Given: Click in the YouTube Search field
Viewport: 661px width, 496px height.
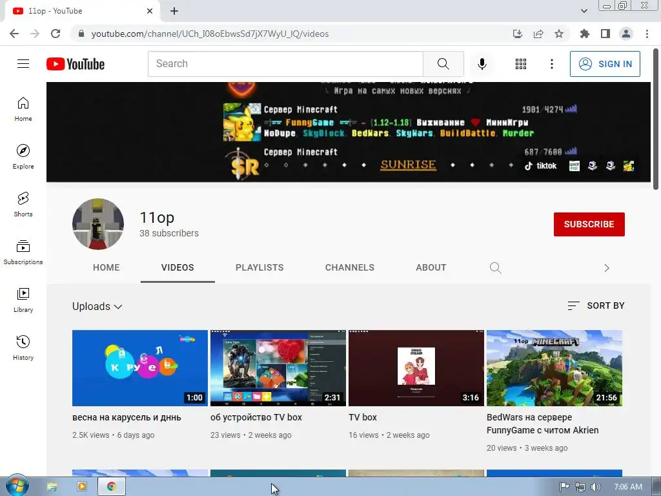Looking at the screenshot, I should point(285,64).
